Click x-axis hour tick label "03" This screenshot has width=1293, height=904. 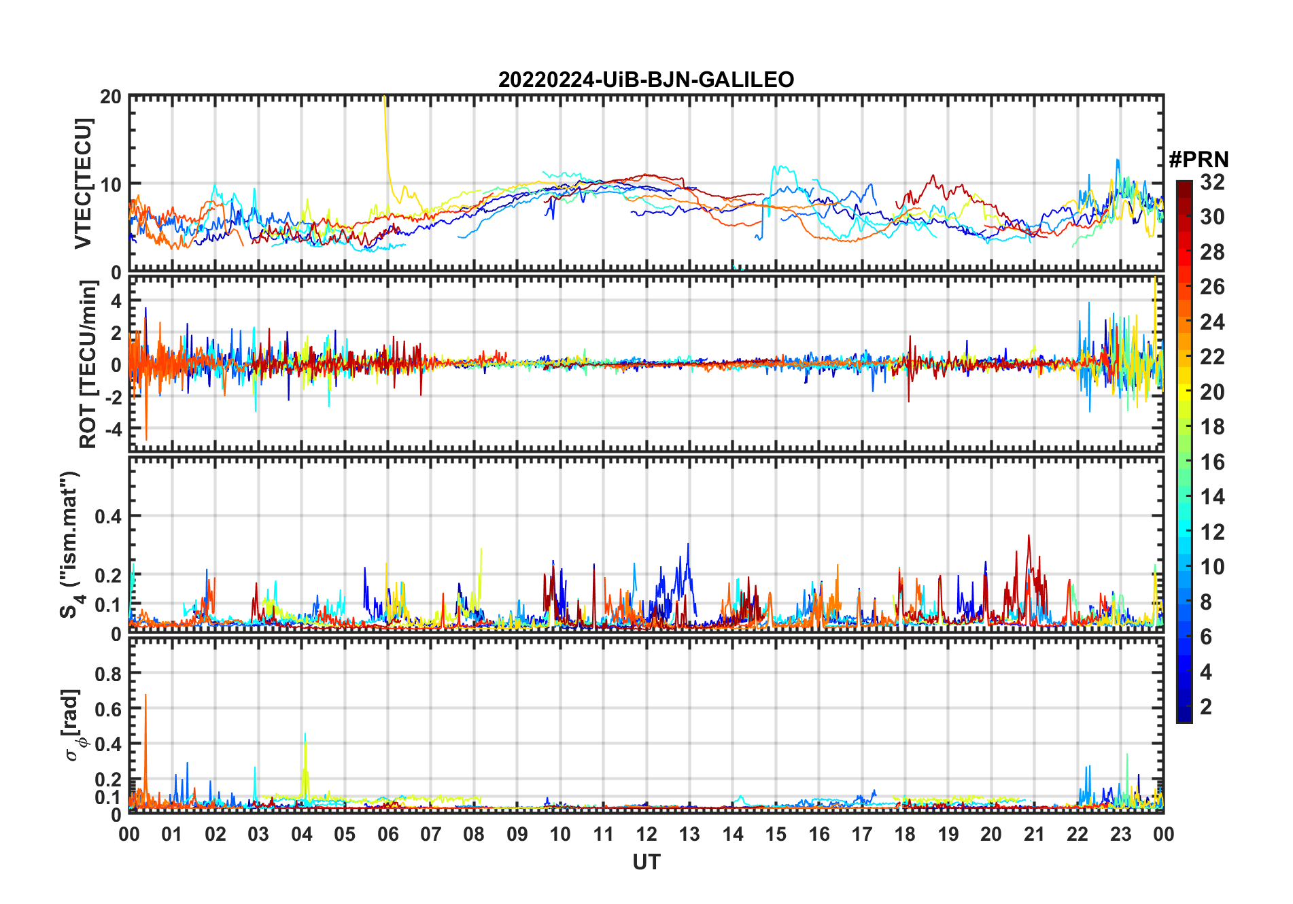pos(258,834)
